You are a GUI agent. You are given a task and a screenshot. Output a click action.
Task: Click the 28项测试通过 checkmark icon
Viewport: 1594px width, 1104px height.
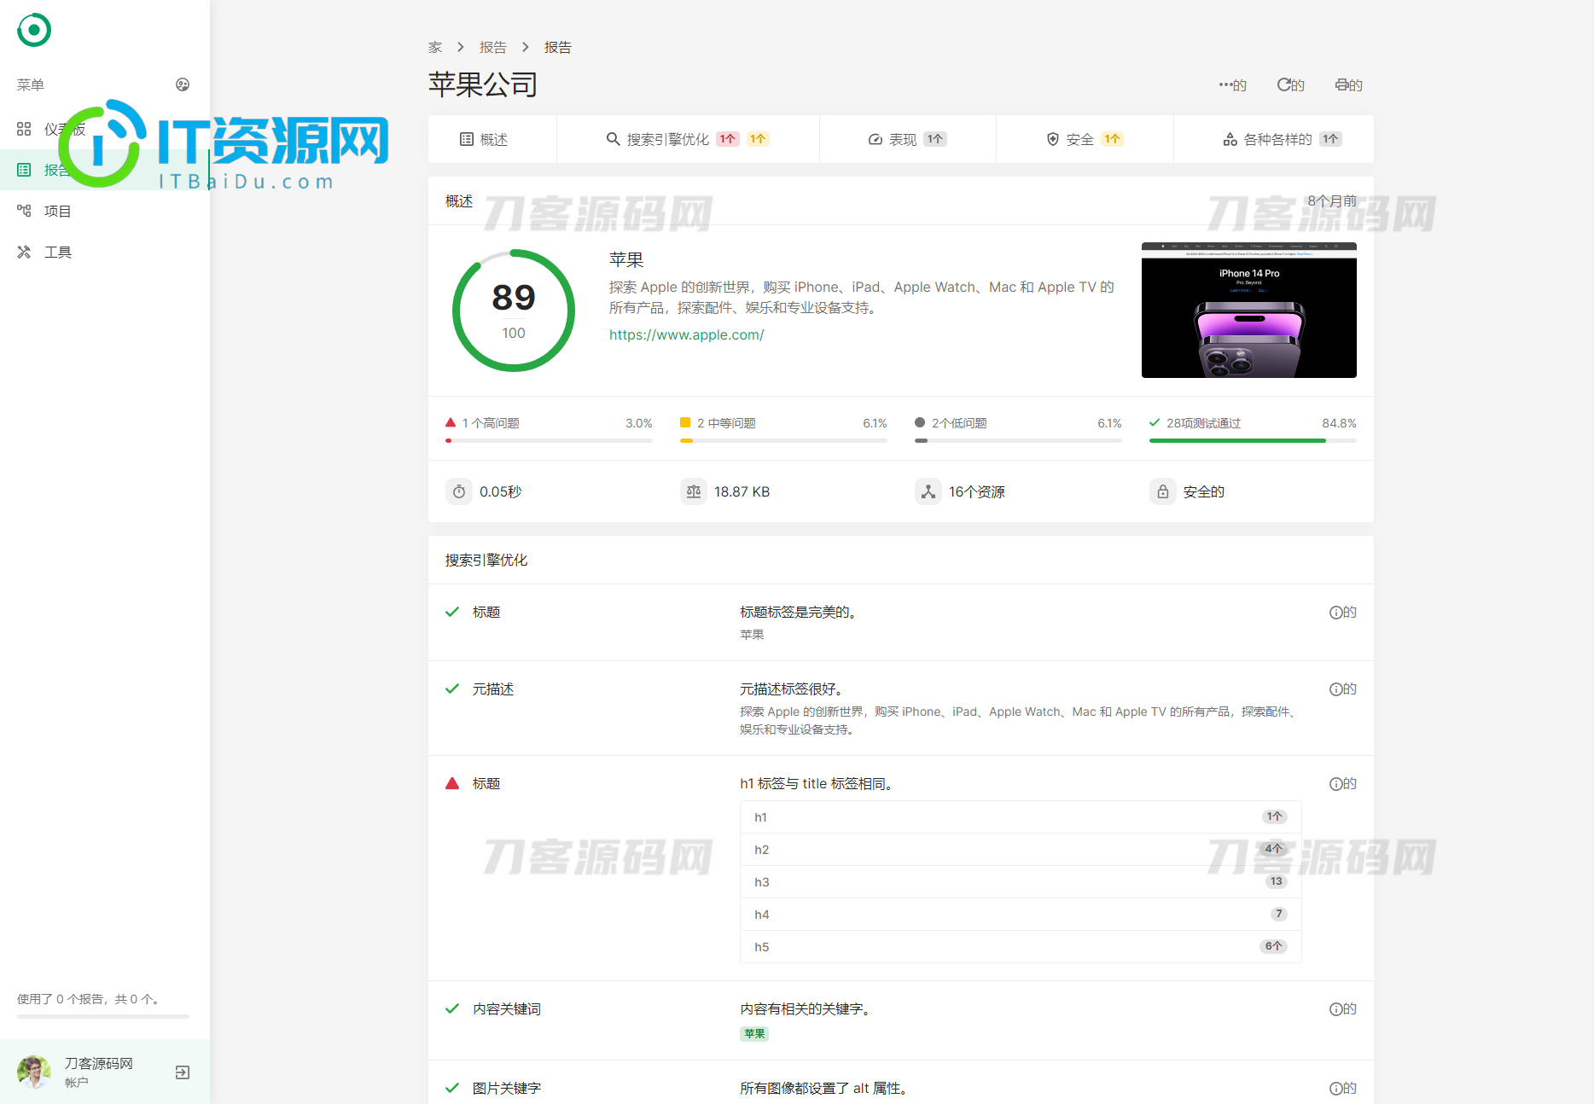[1155, 422]
